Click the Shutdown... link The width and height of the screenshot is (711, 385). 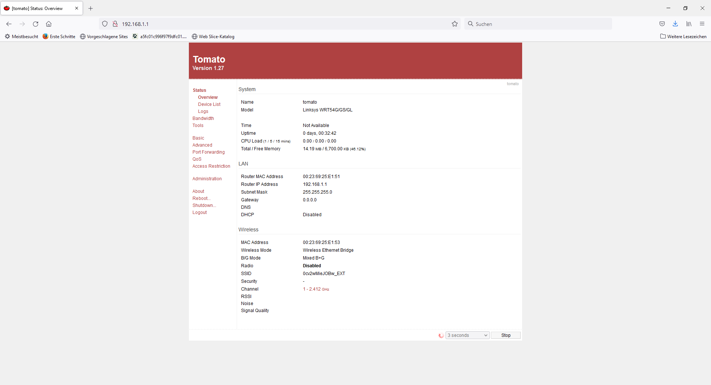coord(204,205)
